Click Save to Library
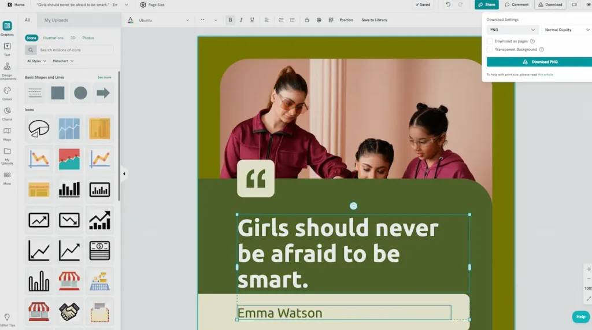This screenshot has width=592, height=330. 374,20
